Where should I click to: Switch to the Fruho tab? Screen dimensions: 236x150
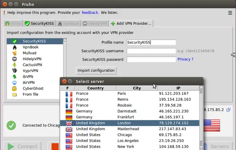(x=13, y=24)
